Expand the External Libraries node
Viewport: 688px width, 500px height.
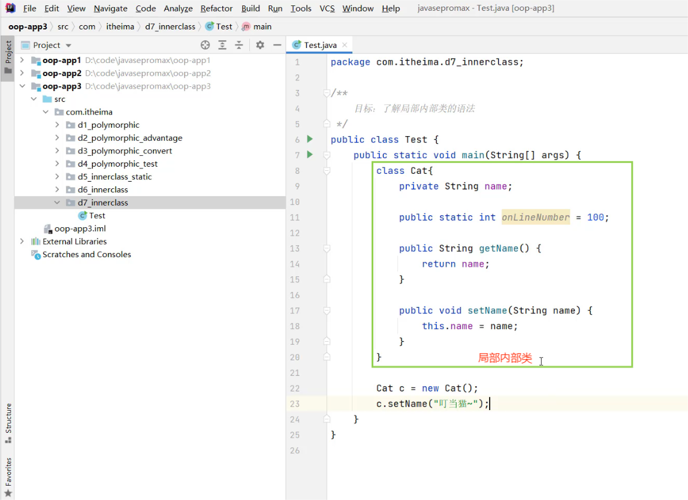click(x=22, y=241)
